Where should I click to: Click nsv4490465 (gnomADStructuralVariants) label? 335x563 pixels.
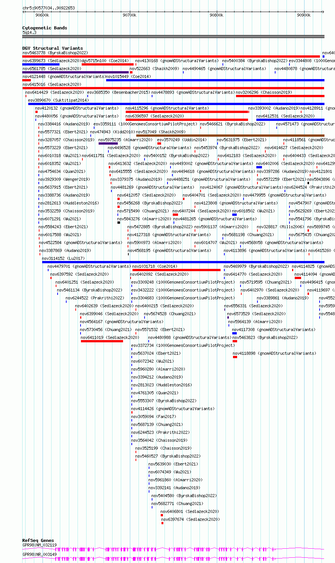(224, 69)
